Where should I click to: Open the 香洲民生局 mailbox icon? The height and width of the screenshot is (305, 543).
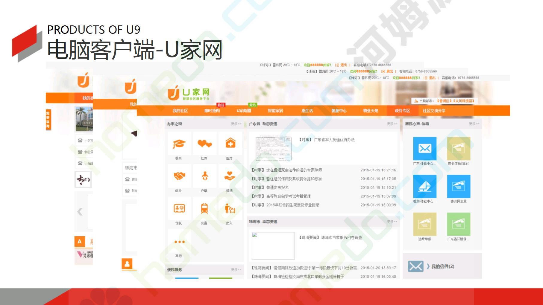459,186
